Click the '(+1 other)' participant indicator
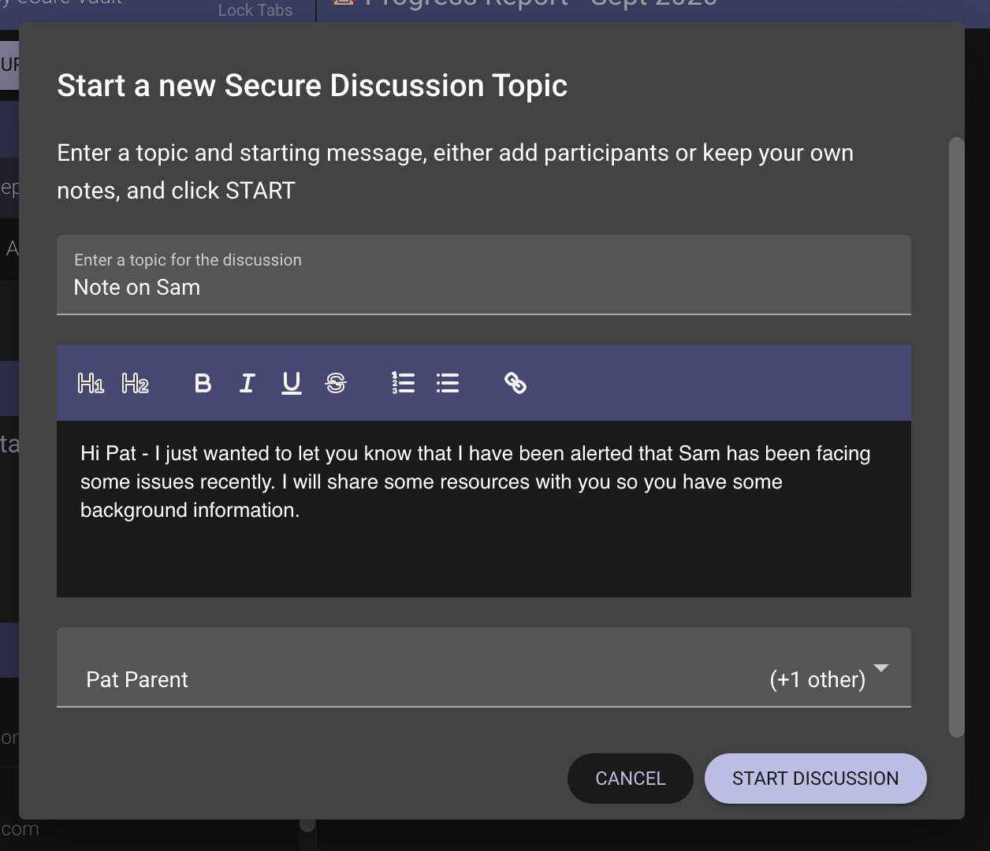The height and width of the screenshot is (851, 990). pos(817,679)
